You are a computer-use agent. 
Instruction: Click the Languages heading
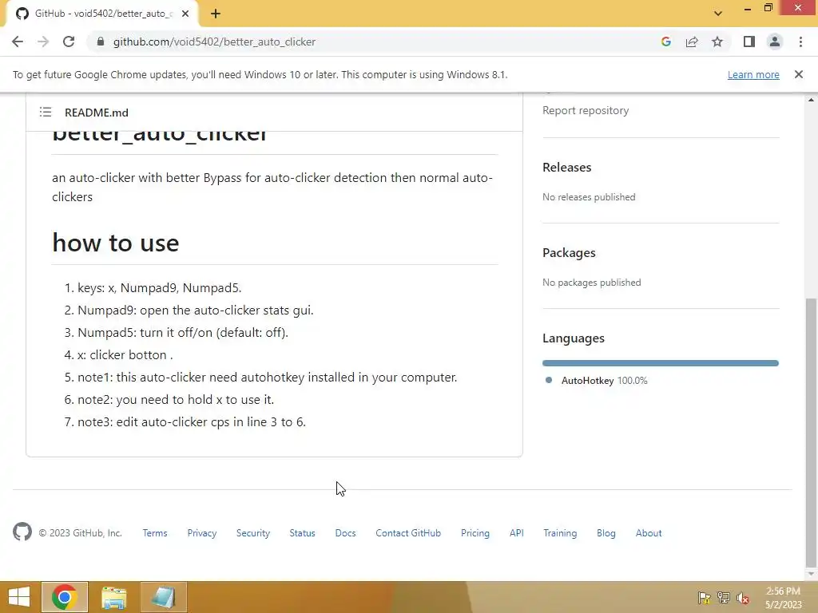[574, 338]
